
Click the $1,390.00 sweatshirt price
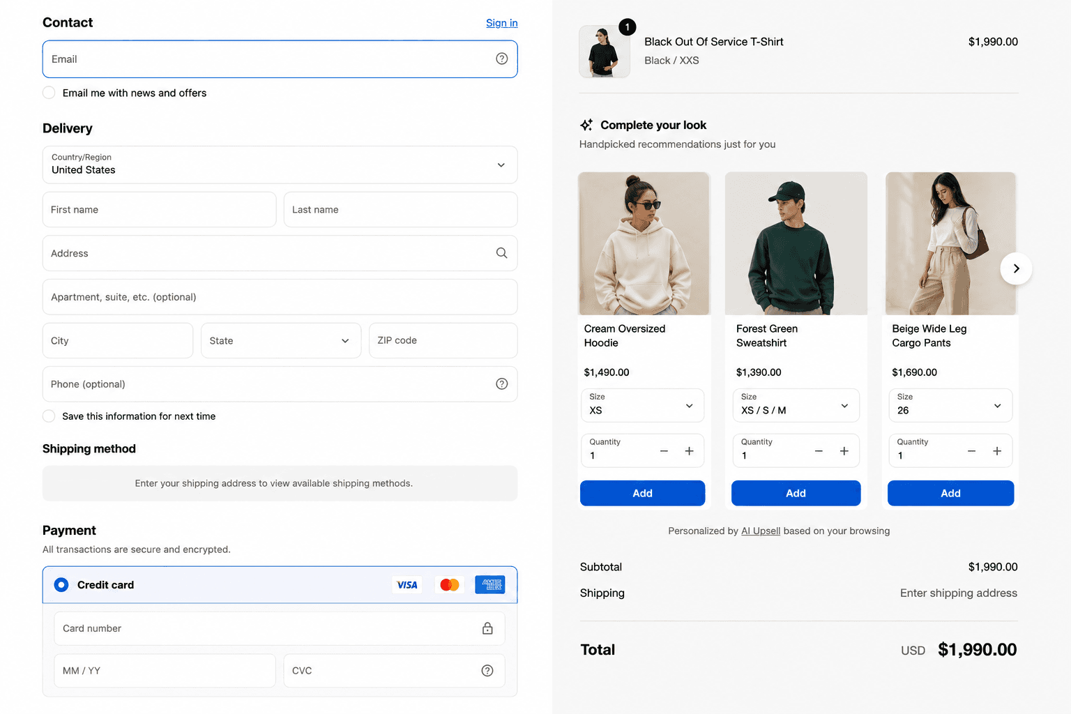pyautogui.click(x=759, y=372)
